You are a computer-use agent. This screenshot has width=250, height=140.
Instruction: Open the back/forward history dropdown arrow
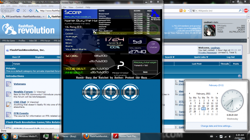coord(13,11)
